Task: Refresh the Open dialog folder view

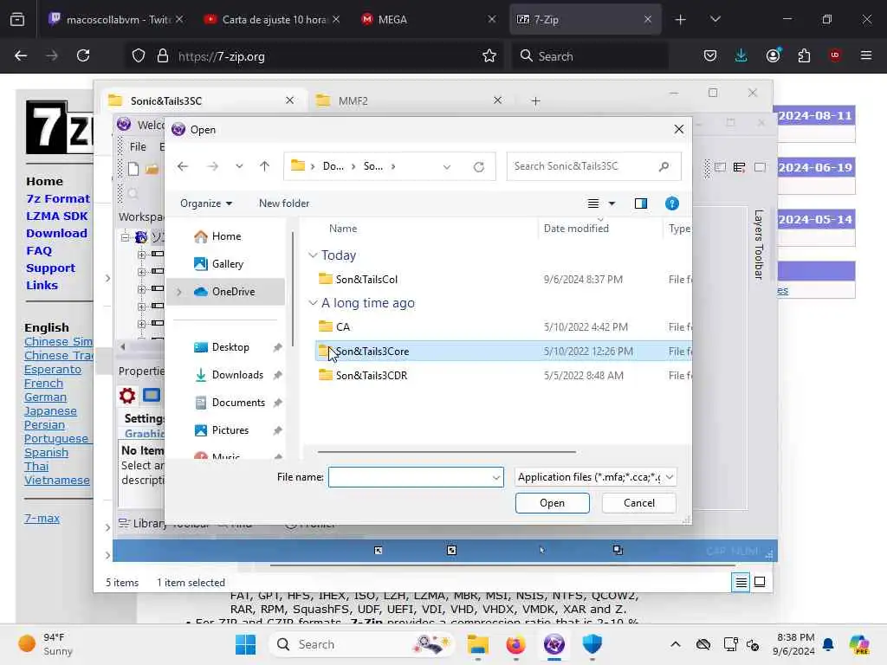Action: click(478, 167)
